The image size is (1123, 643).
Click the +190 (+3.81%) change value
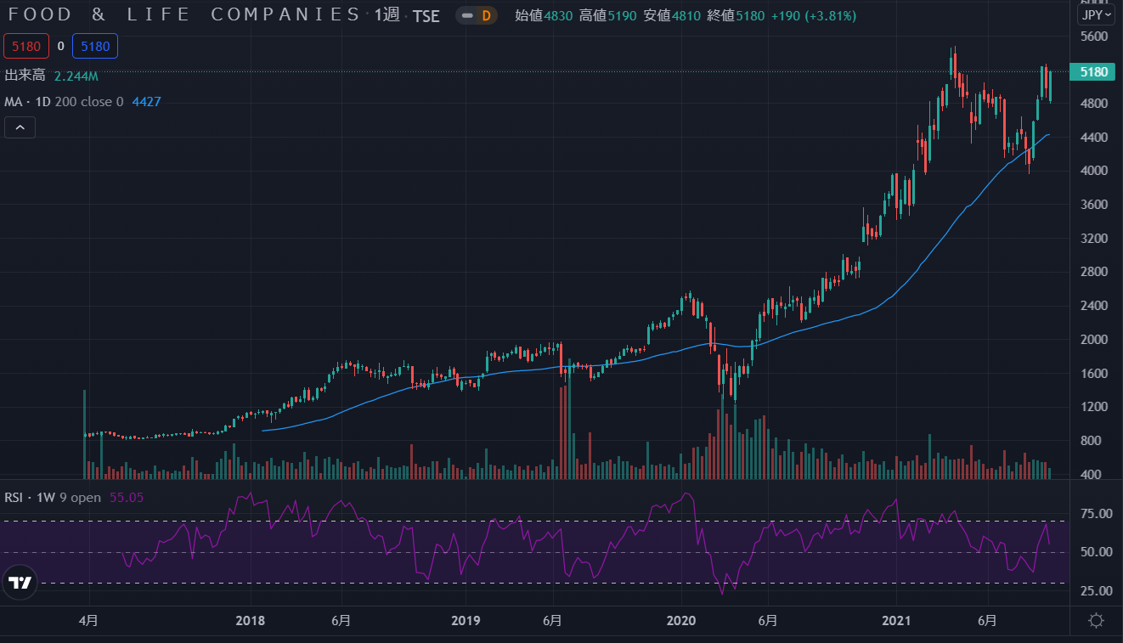pyautogui.click(x=814, y=15)
